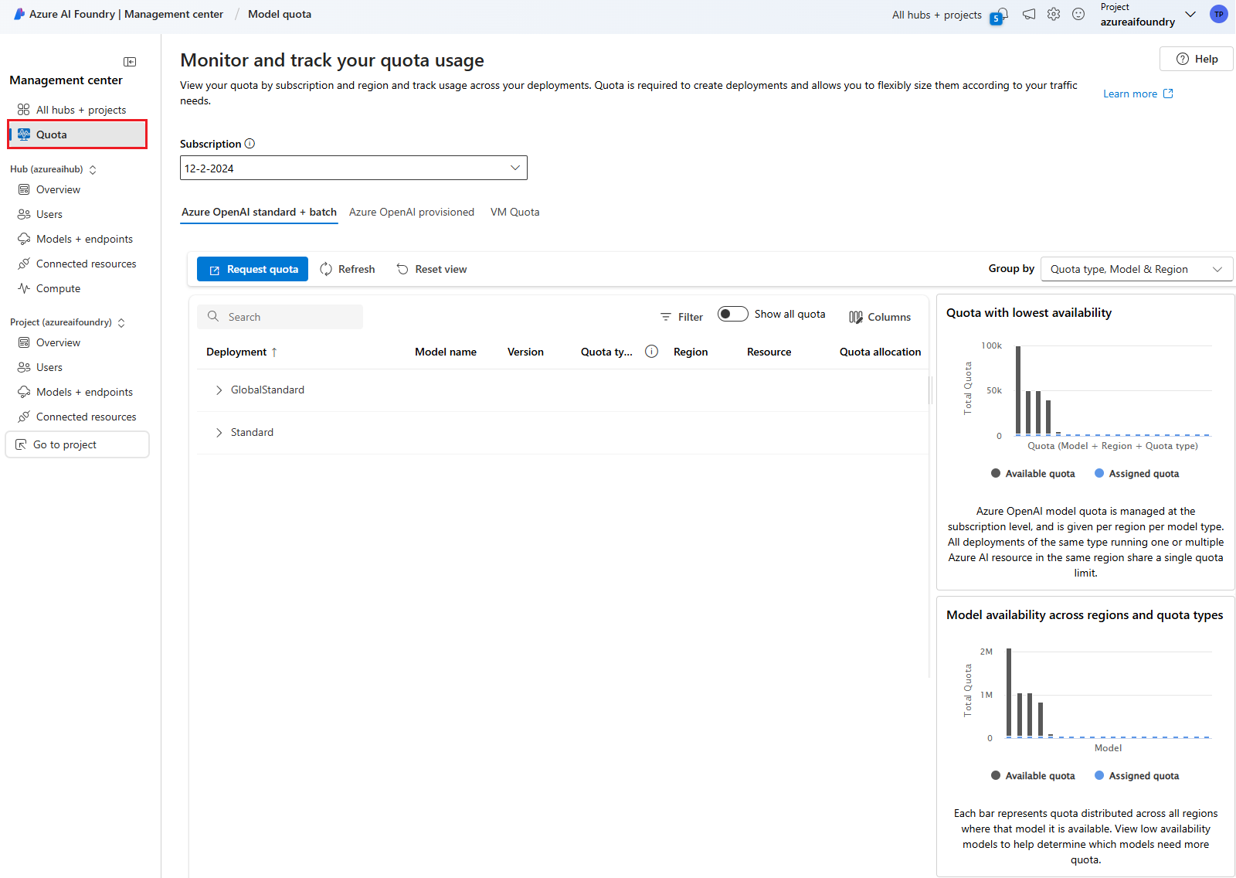Open the Group by dropdown
Viewport: 1236px width, 878px height.
[1137, 269]
